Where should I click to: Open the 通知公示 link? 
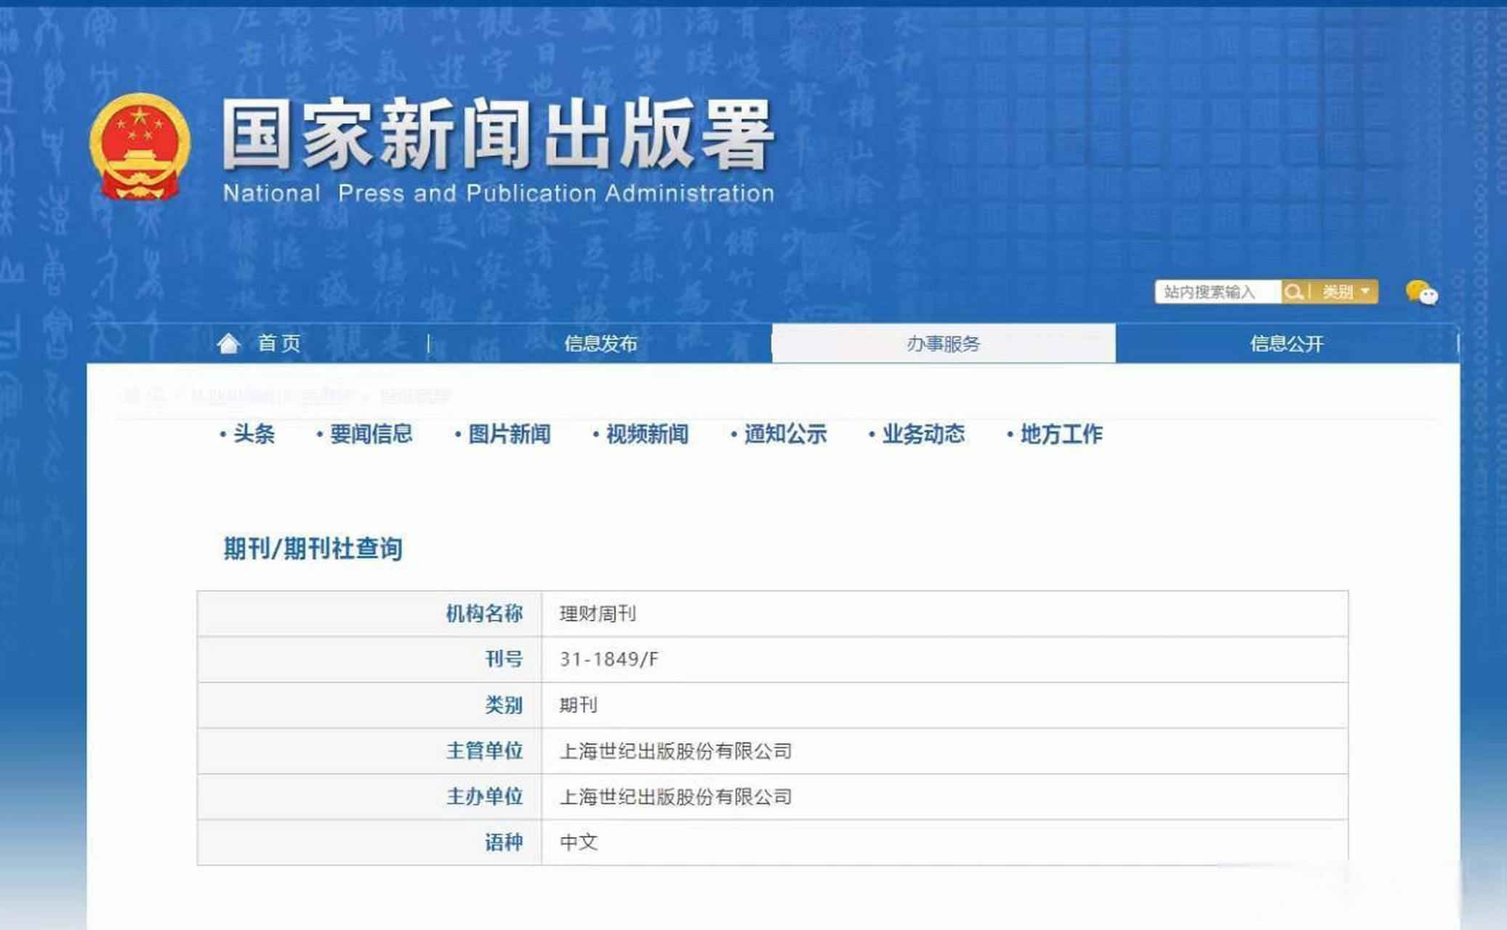tap(784, 434)
